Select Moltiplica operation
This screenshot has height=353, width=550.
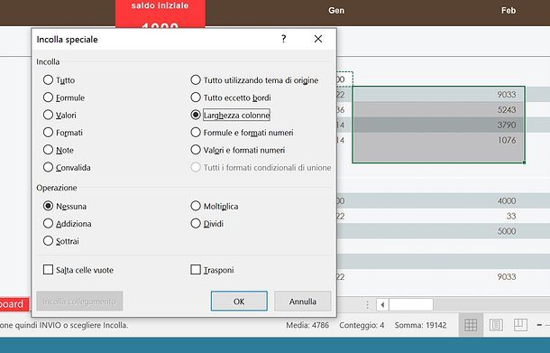[x=196, y=206]
